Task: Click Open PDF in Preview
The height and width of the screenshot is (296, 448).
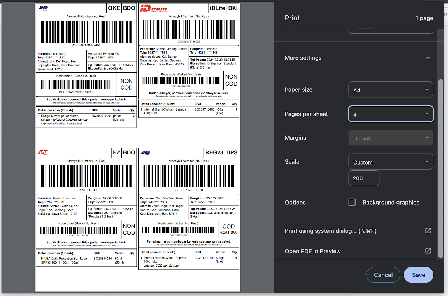Action: (x=312, y=251)
